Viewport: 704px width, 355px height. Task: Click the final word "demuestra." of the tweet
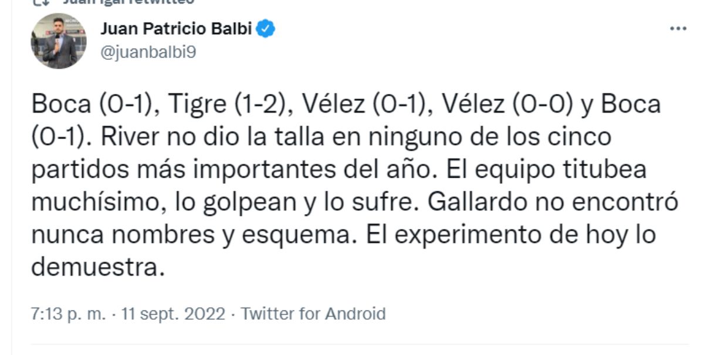point(95,268)
